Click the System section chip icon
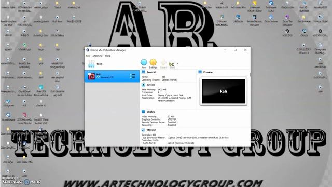Viewport: 332px width, 187px height. (x=143, y=85)
